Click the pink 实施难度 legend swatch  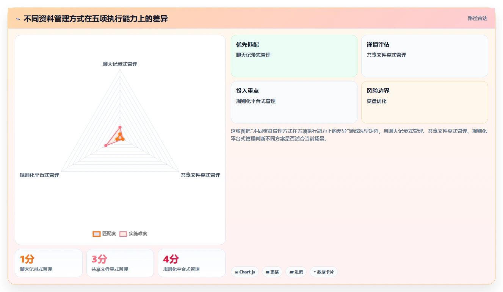coord(123,234)
